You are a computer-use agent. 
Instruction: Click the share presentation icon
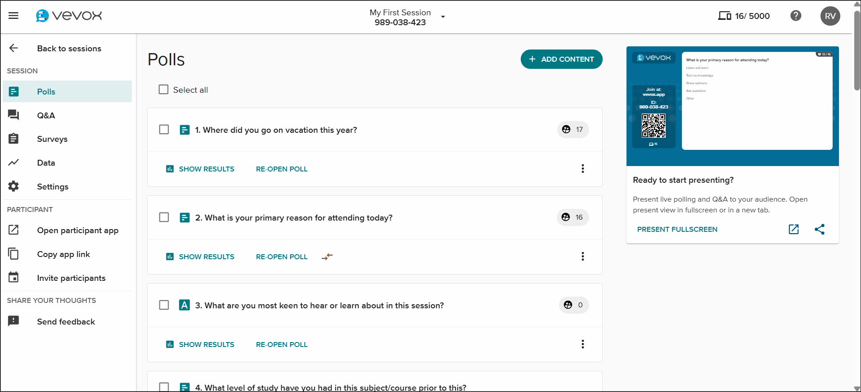click(819, 229)
